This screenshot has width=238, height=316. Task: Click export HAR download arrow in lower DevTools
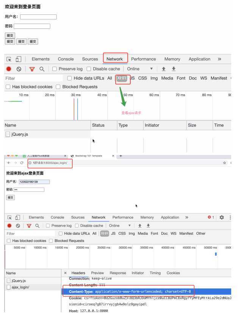click(x=148, y=226)
